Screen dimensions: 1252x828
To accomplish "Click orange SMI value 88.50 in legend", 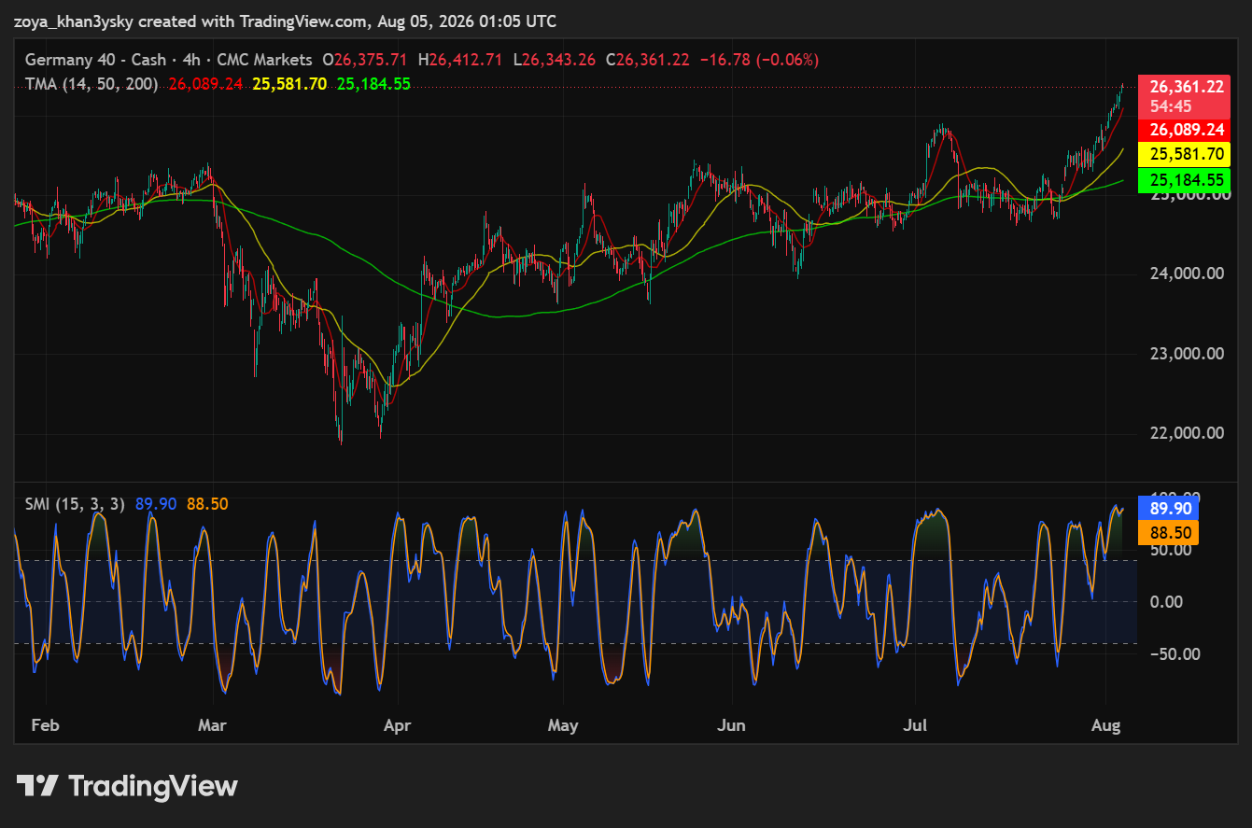I will coord(207,504).
